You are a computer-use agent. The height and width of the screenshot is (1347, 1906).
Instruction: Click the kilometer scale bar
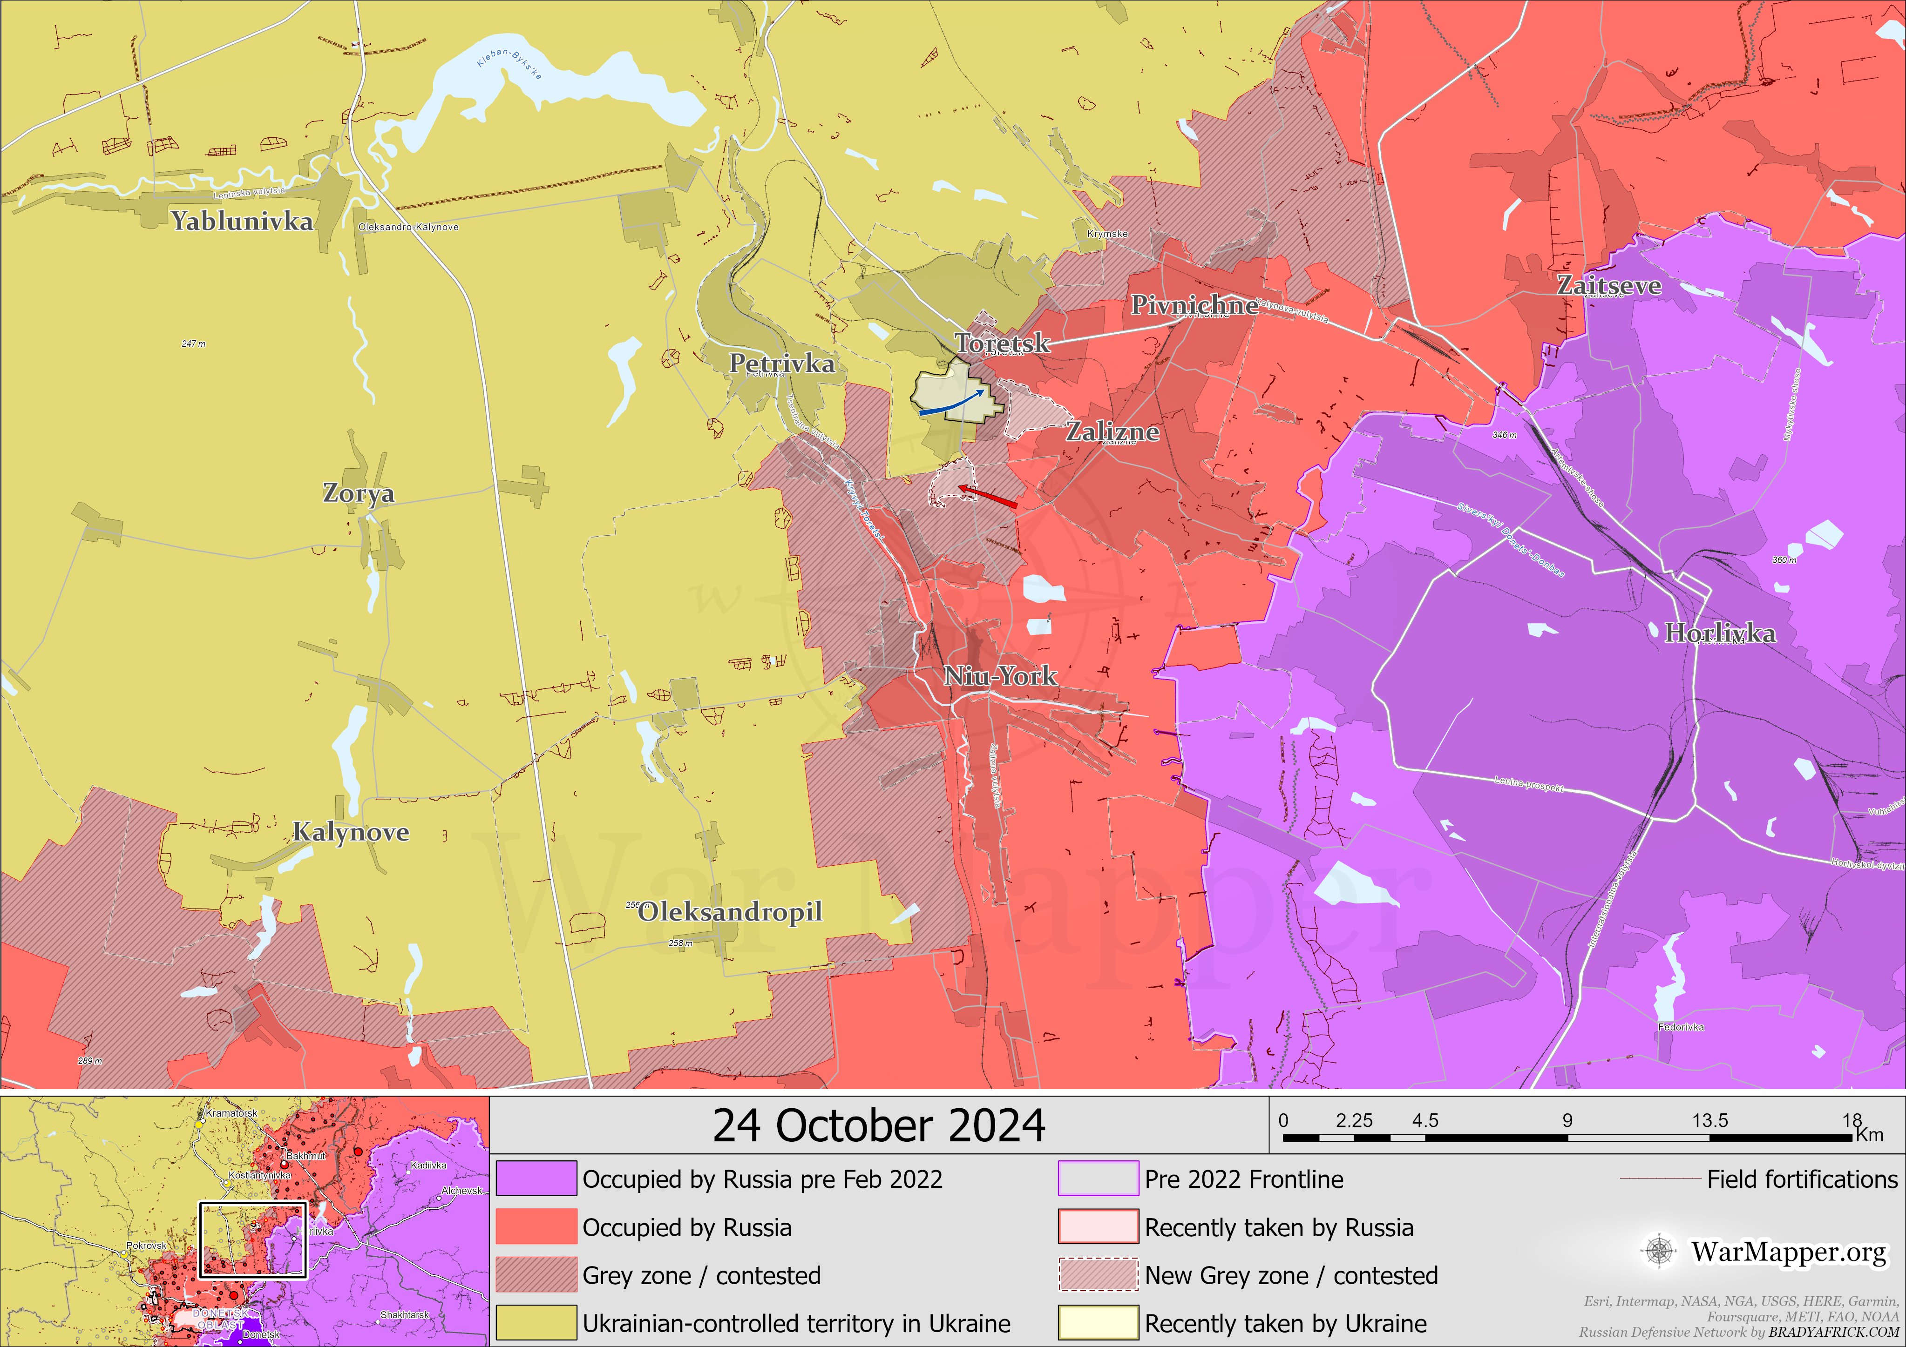point(1567,1138)
